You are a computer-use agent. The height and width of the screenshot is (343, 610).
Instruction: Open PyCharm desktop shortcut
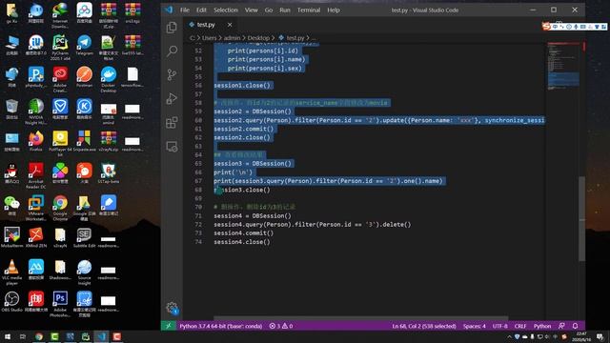point(60,48)
